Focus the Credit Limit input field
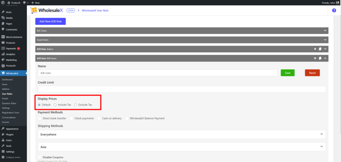The height and width of the screenshot is (162, 341). click(182, 89)
